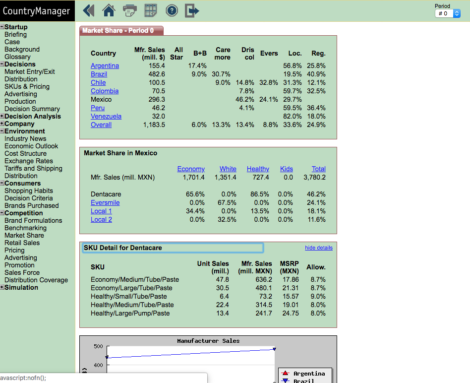Select Sales Force
Viewport: 470px width, 383px height.
coord(22,273)
